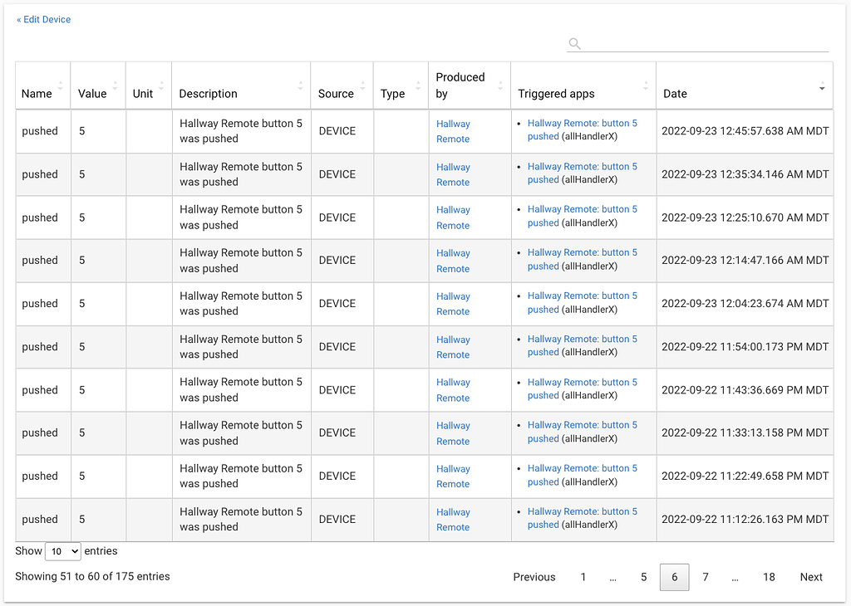Sort by Source column sort icon

click(x=363, y=86)
